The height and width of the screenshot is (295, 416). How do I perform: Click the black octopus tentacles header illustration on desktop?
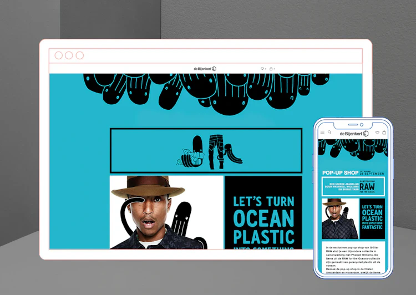[x=206, y=94]
